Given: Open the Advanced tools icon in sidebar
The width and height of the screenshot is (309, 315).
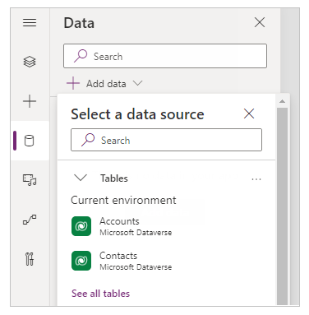Looking at the screenshot, I should click(30, 259).
